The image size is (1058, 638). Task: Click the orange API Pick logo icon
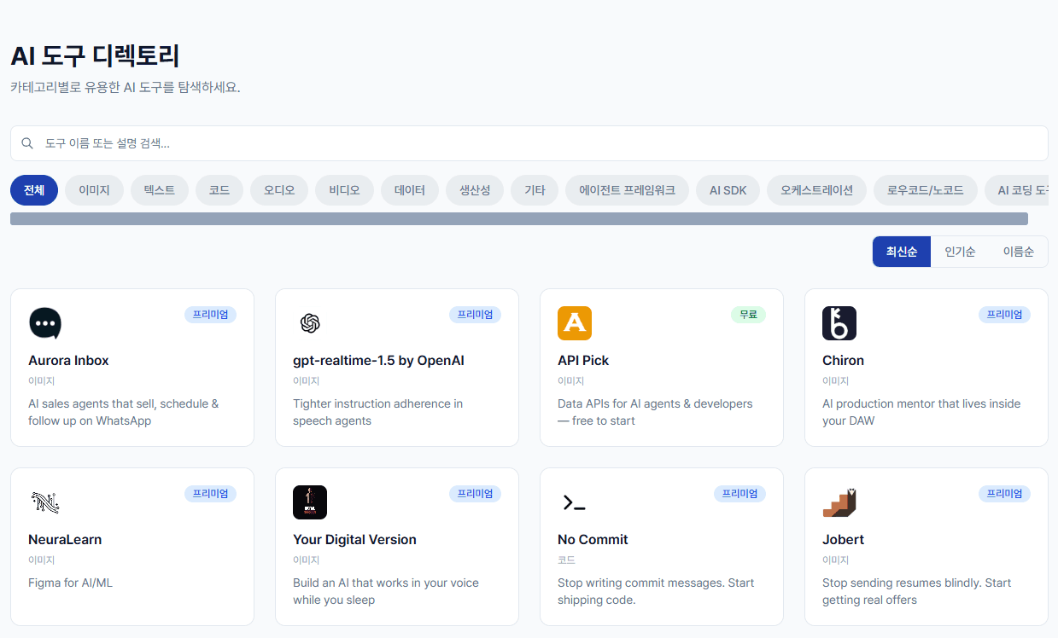(575, 323)
